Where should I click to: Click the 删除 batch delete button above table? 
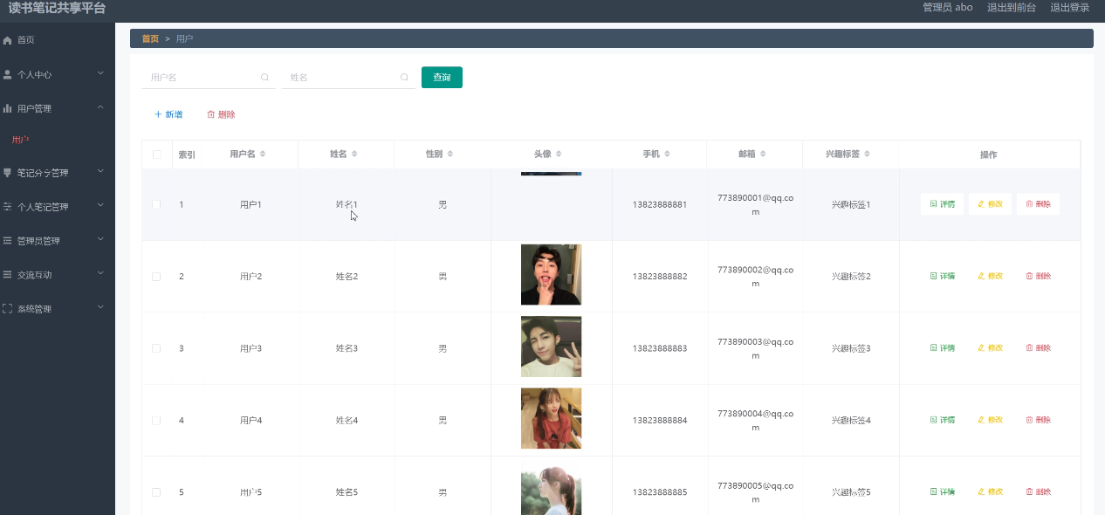(221, 114)
